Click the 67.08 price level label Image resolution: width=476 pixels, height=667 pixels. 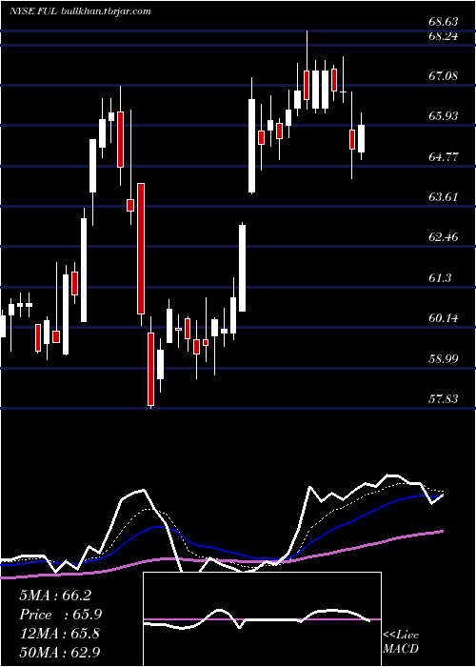tap(444, 76)
